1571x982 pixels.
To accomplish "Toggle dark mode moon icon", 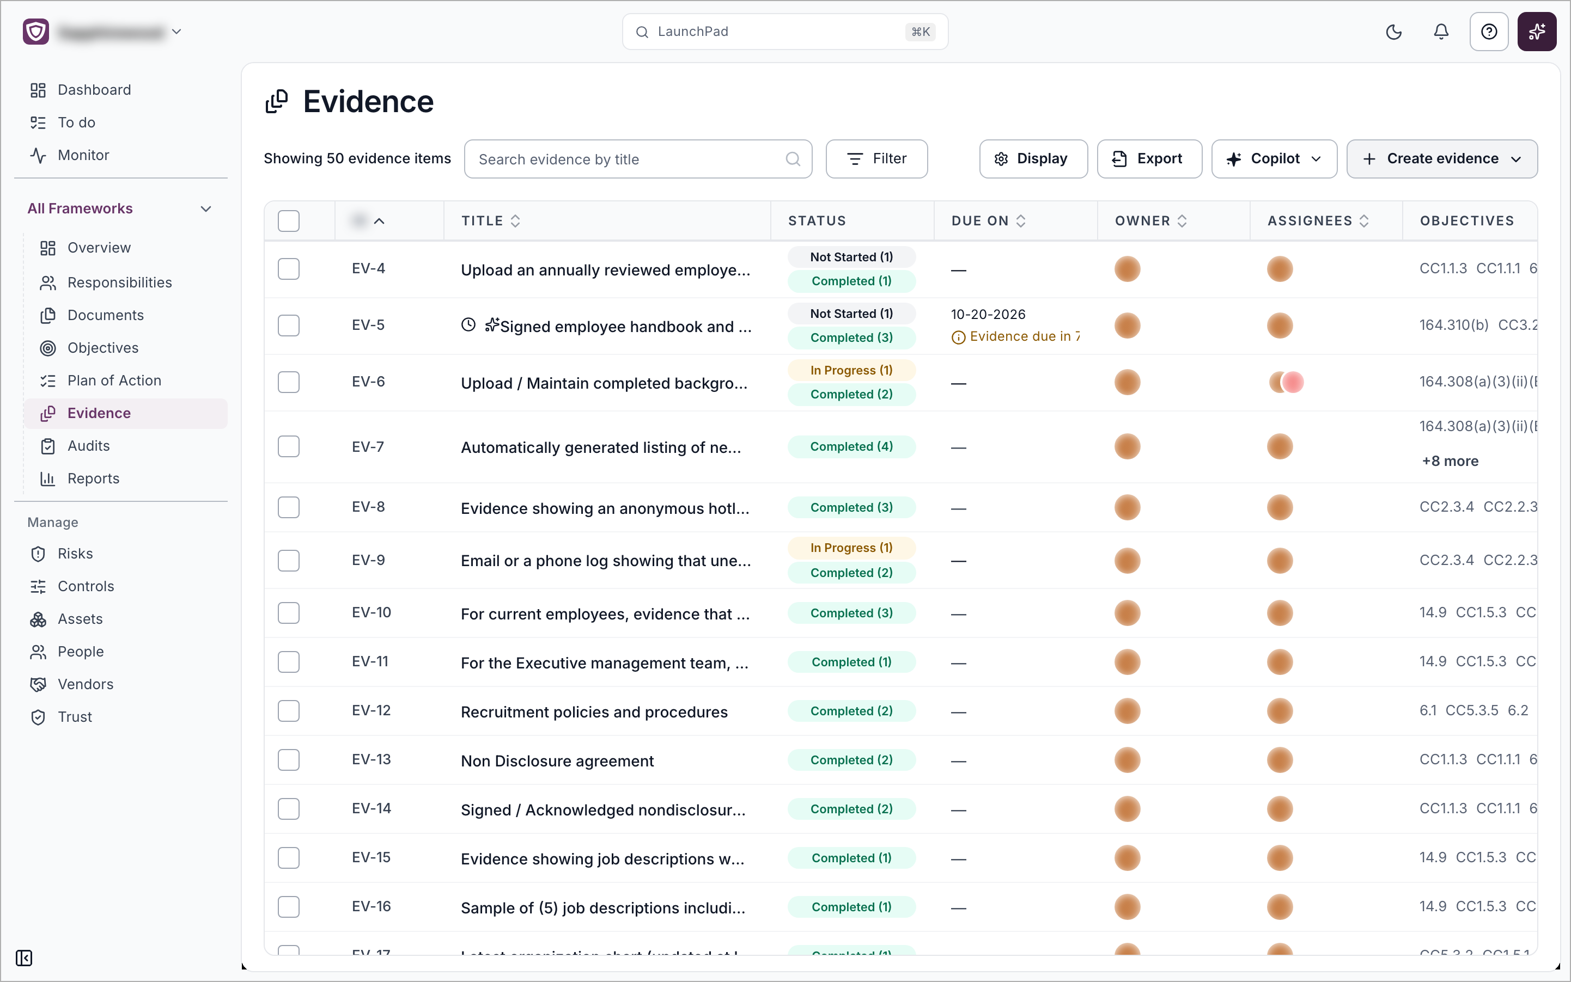I will pos(1393,32).
